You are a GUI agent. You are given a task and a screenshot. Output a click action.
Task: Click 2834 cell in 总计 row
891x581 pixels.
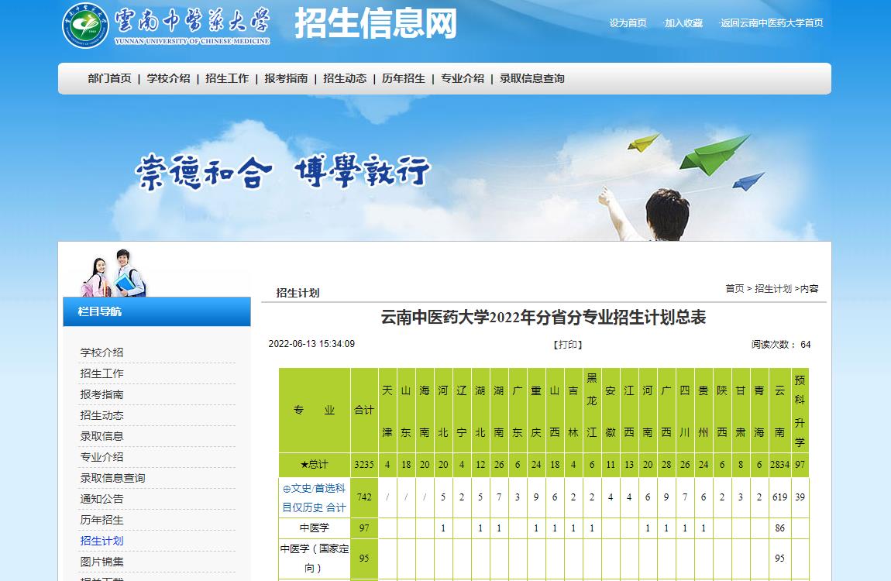point(779,465)
